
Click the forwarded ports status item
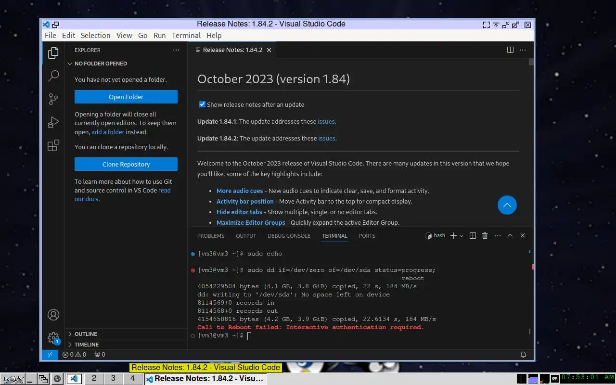click(x=100, y=355)
